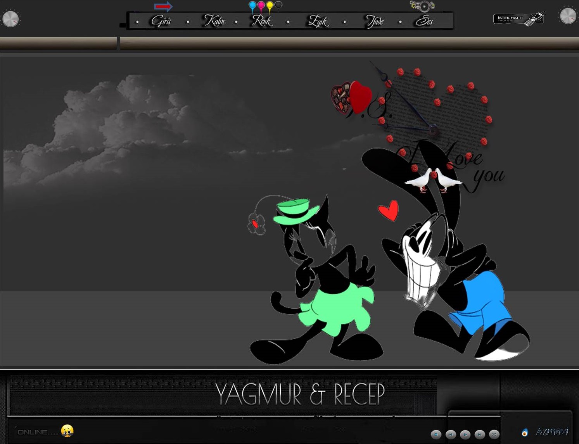Viewport: 579px width, 444px height.
Task: Click the blue-orange eye icon beside Azmavi
Action: [x=525, y=432]
